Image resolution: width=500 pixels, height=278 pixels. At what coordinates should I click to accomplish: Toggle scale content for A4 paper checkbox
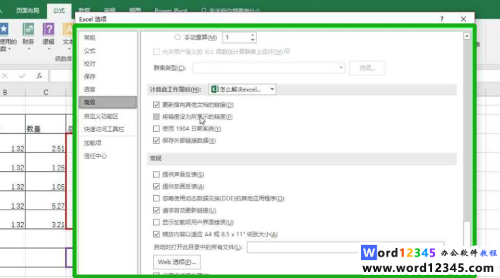coord(156,234)
